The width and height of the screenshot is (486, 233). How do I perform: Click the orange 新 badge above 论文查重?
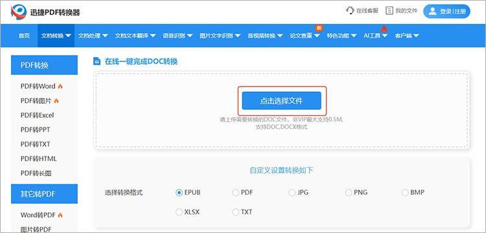tap(319, 28)
